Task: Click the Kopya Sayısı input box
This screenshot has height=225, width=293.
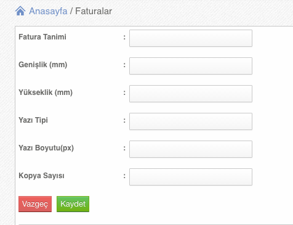Action: (x=191, y=177)
